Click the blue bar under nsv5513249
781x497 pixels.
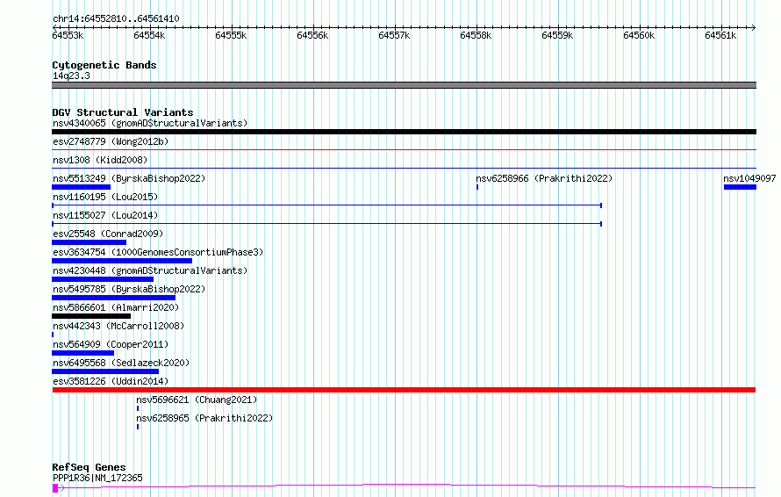[82, 187]
